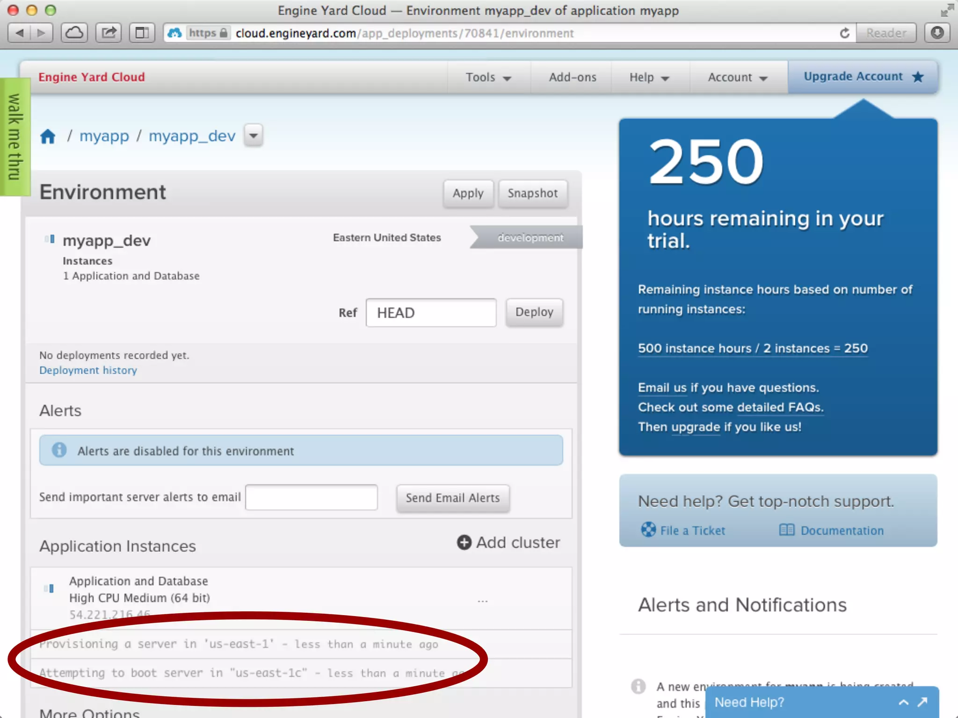The height and width of the screenshot is (718, 958).
Task: Open the Help menu
Action: point(649,78)
